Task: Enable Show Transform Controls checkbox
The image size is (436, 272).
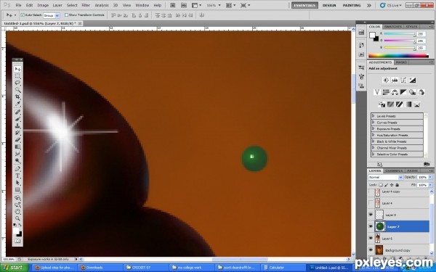Action: (x=66, y=15)
